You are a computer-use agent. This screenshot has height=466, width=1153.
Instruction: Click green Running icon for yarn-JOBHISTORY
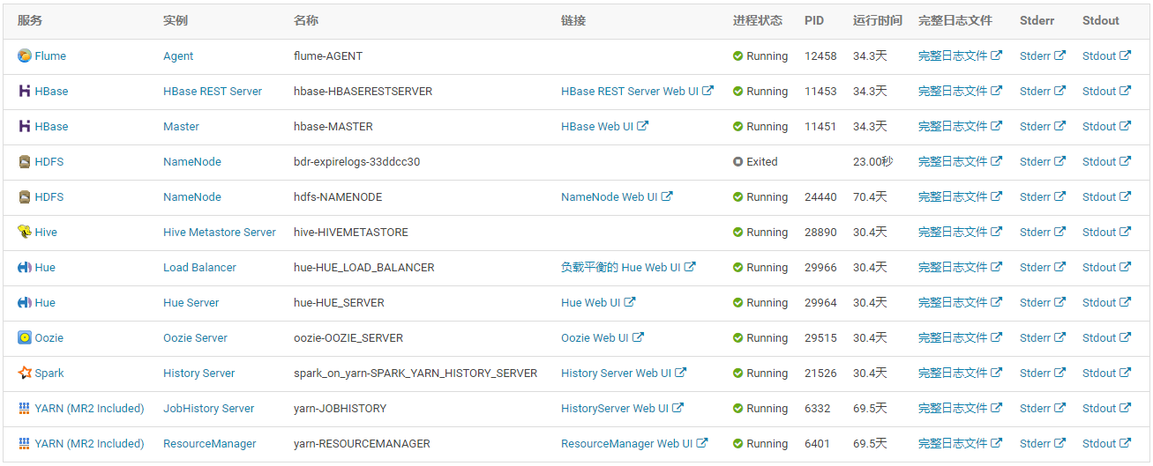click(x=738, y=408)
